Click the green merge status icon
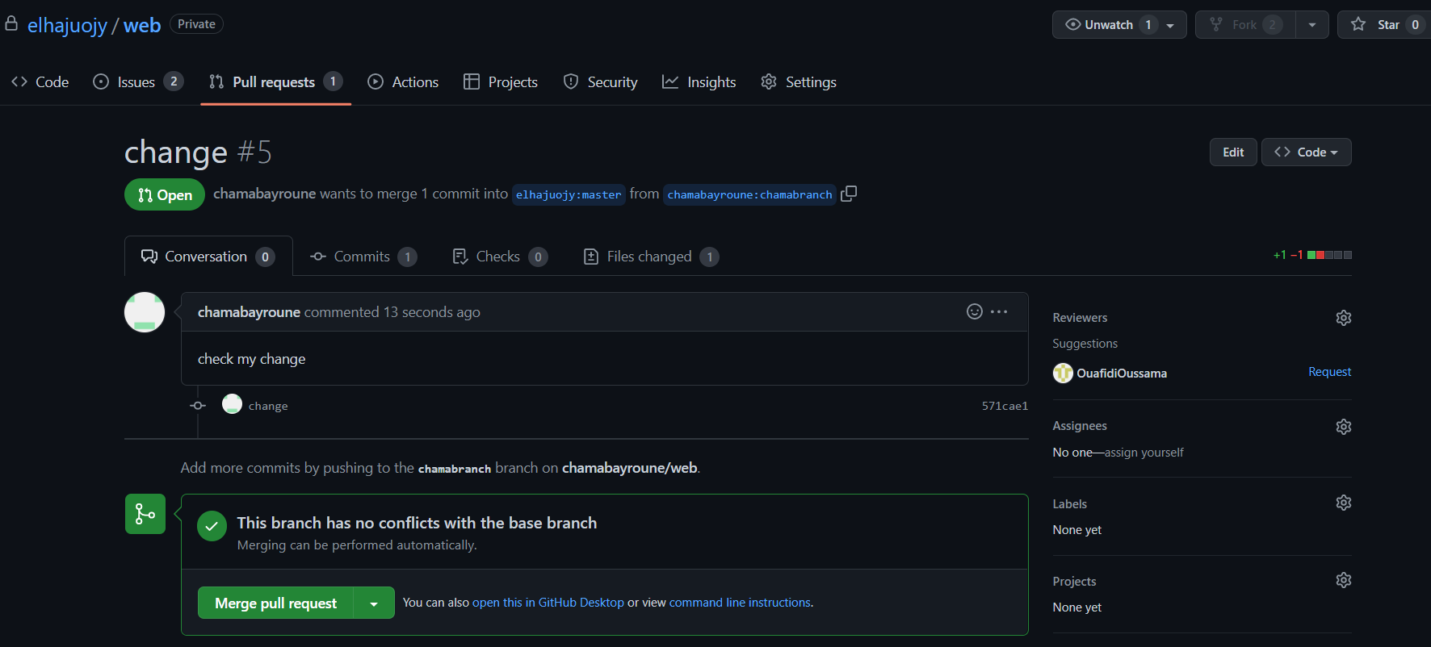The width and height of the screenshot is (1431, 647). pos(145,514)
